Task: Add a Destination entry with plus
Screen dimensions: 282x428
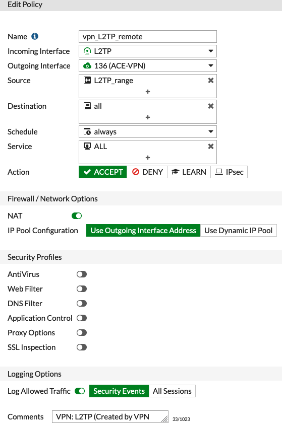Action: [148, 117]
